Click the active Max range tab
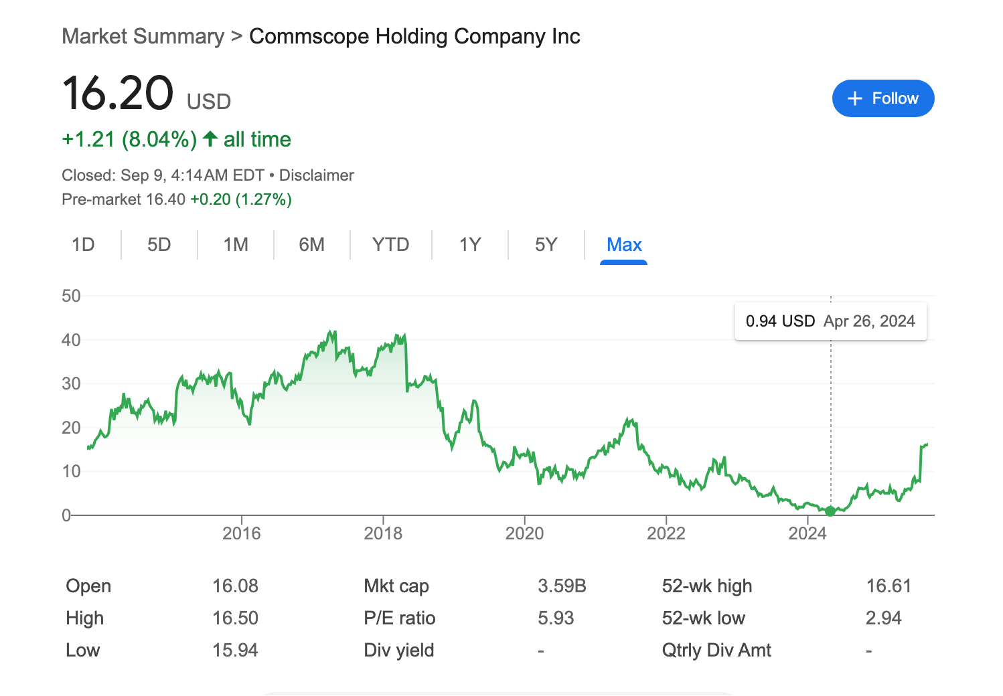 tap(624, 245)
